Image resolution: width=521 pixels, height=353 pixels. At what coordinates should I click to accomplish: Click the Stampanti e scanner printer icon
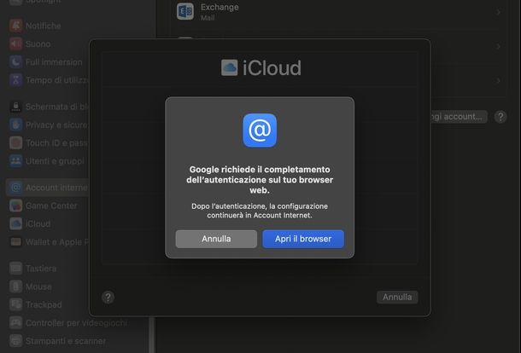(x=15, y=341)
